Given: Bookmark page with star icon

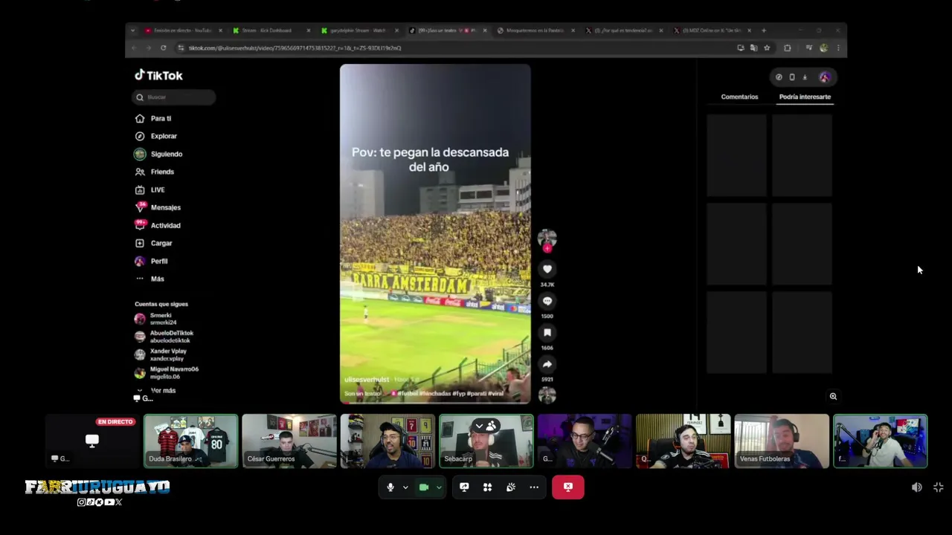Looking at the screenshot, I should click(767, 48).
